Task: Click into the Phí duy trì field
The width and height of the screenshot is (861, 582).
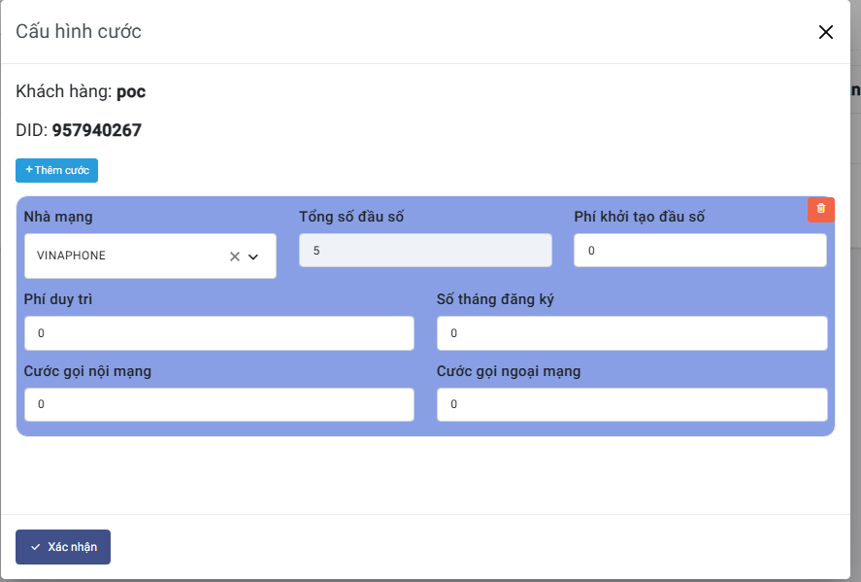Action: click(218, 333)
